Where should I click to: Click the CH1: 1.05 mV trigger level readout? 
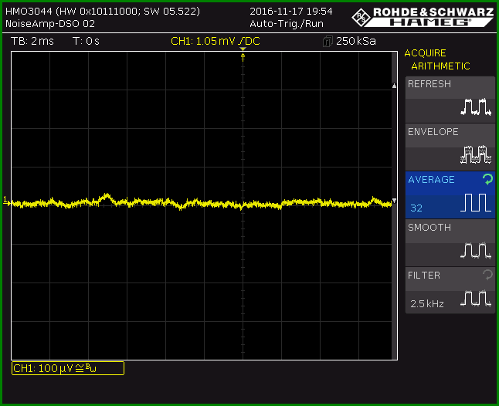pyautogui.click(x=216, y=42)
